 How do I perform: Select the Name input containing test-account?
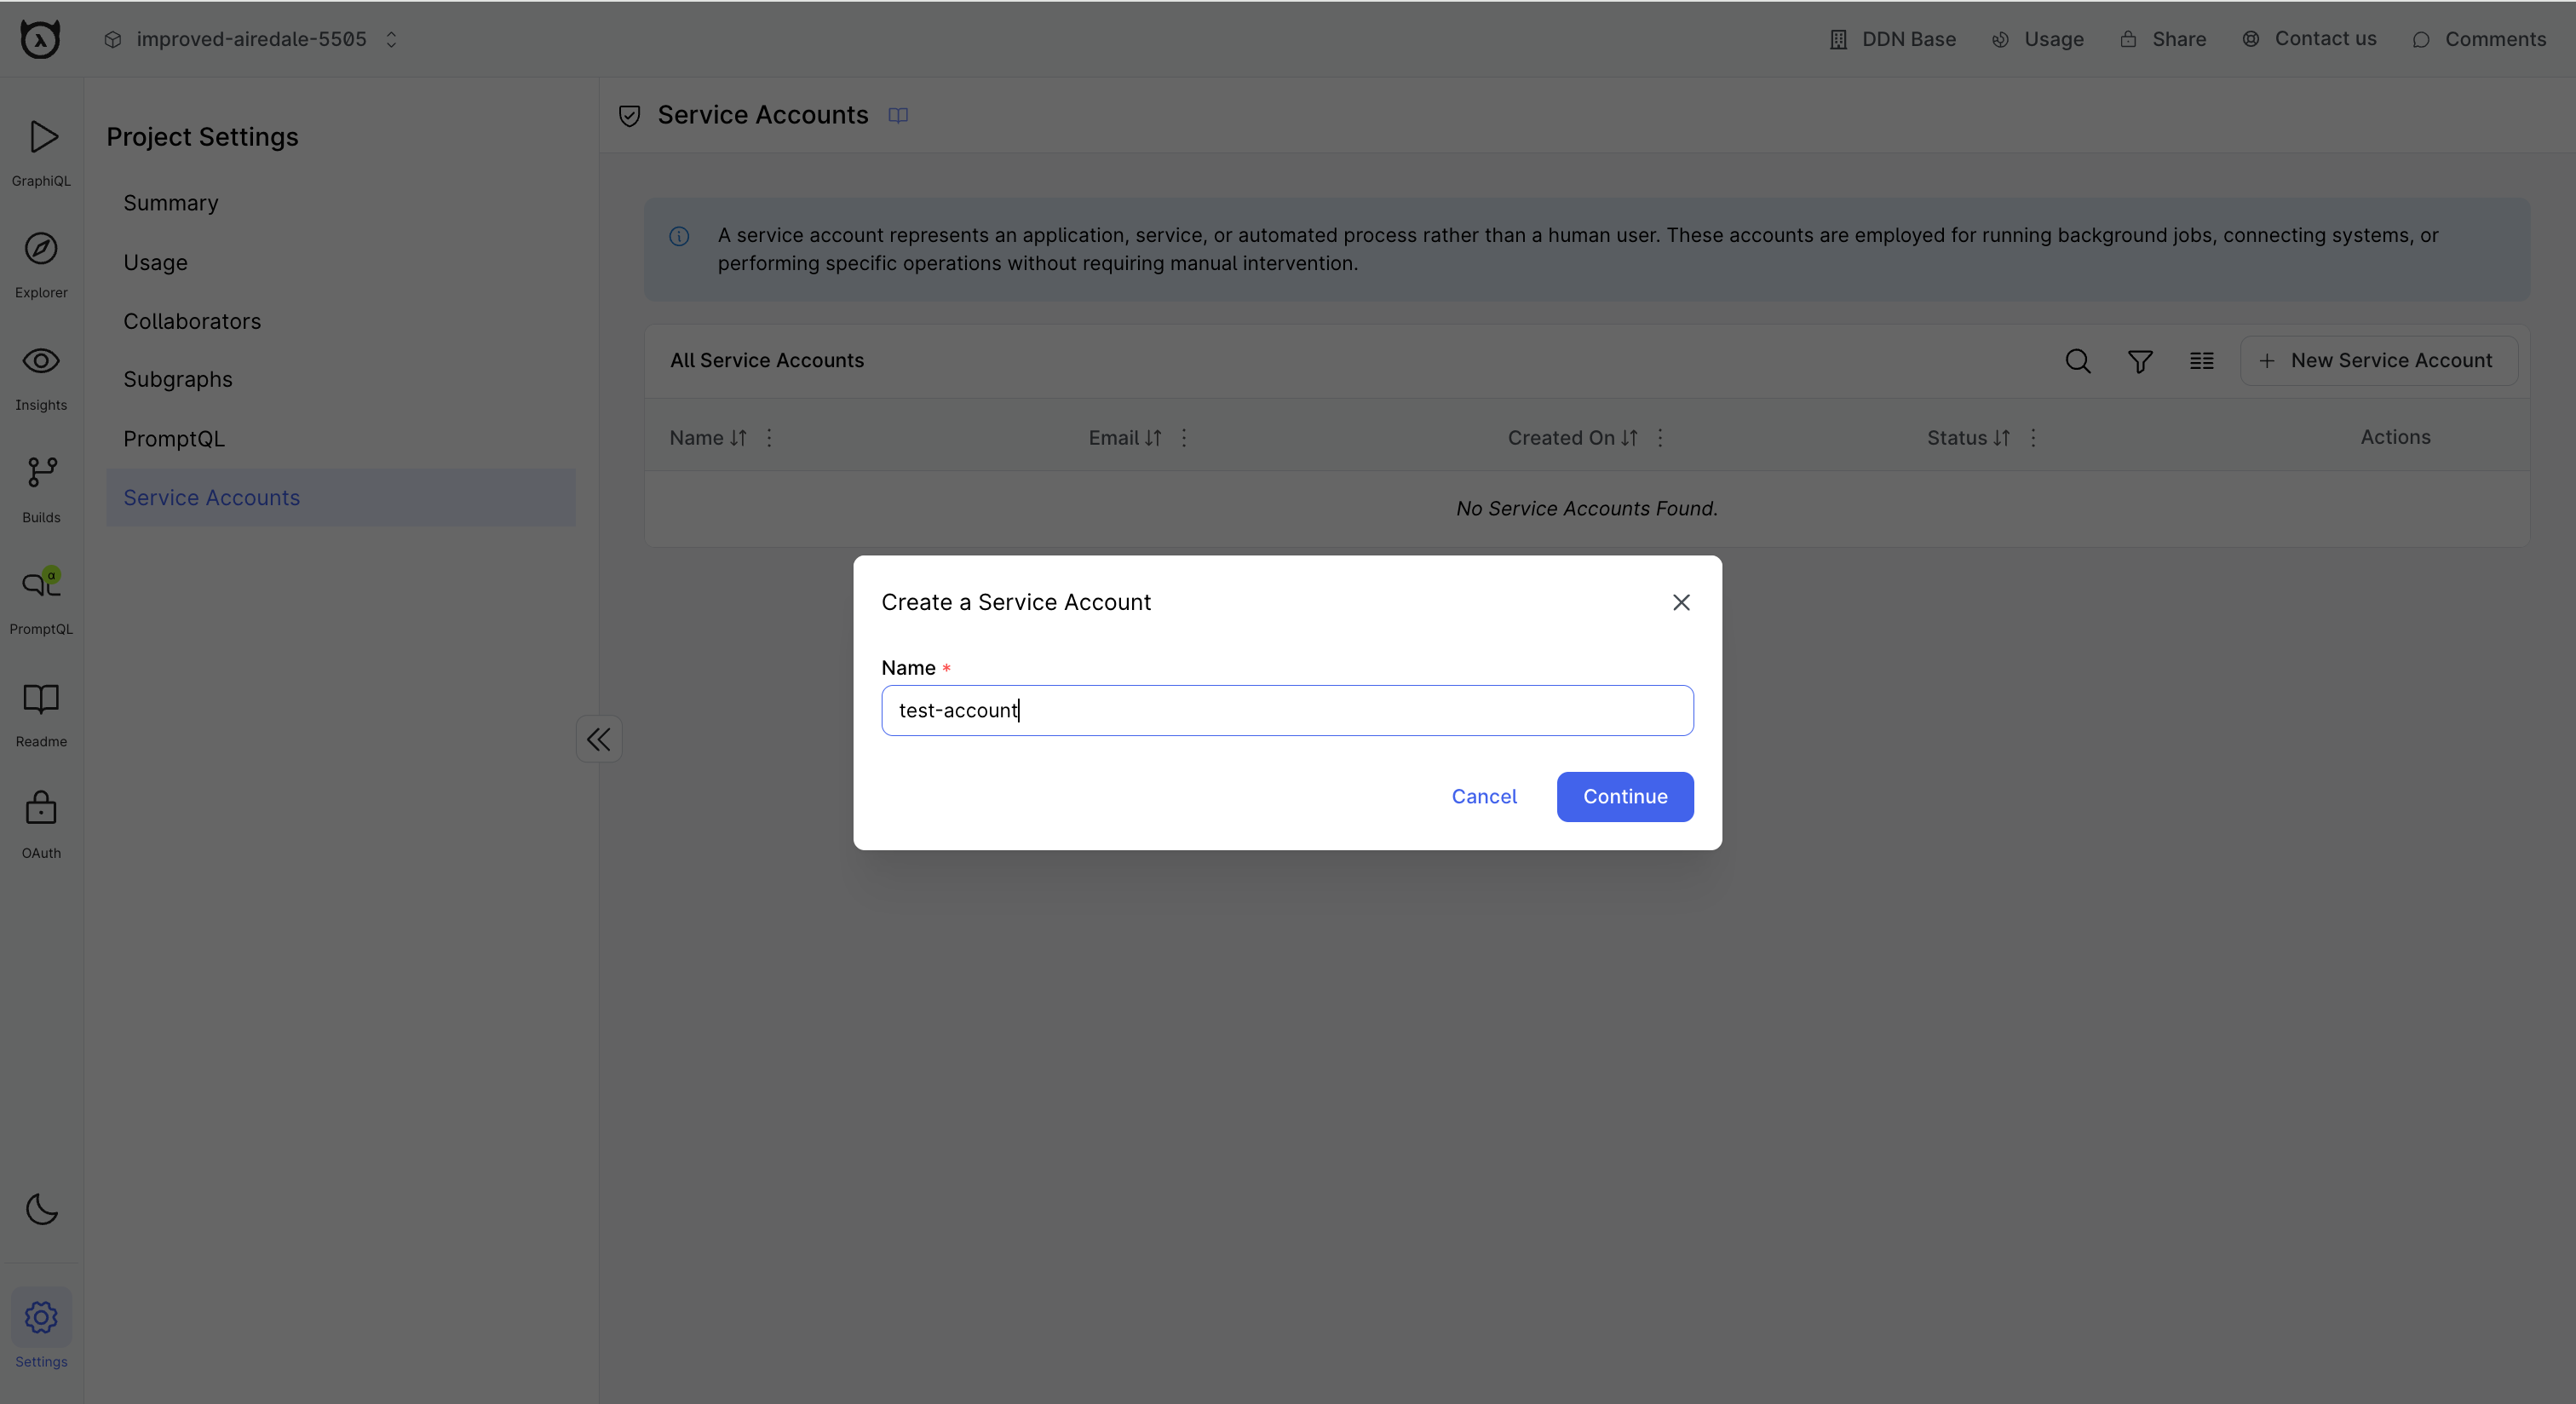(1286, 710)
